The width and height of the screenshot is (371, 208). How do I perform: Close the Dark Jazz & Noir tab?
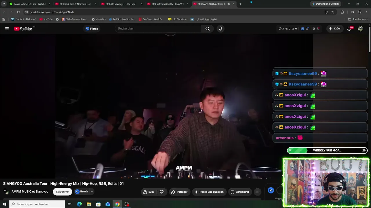pos(95,4)
